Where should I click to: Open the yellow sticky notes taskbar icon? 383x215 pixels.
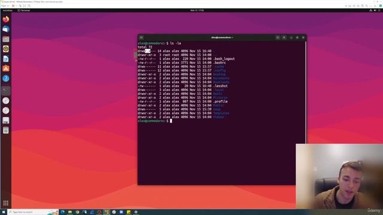[129, 212]
